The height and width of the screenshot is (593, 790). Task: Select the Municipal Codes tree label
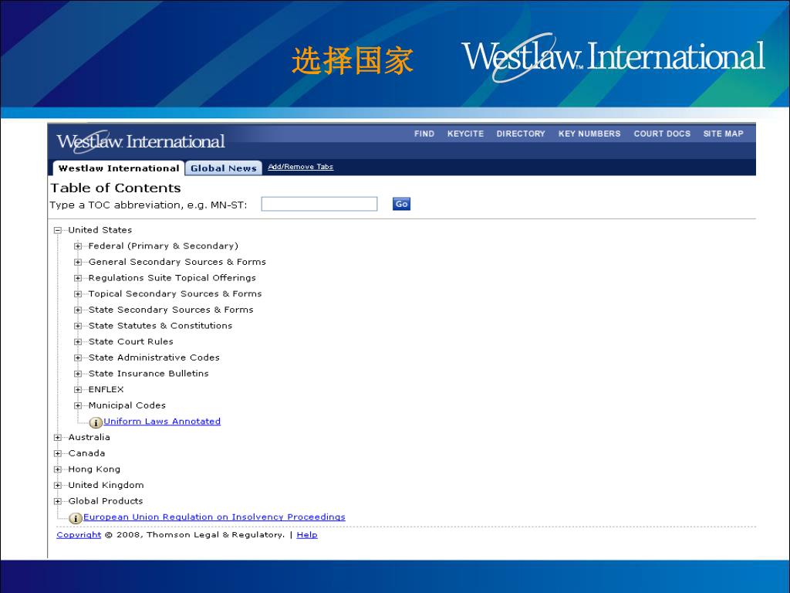tap(127, 405)
